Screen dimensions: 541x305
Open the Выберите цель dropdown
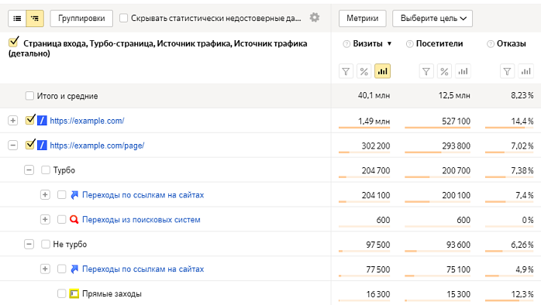point(432,19)
